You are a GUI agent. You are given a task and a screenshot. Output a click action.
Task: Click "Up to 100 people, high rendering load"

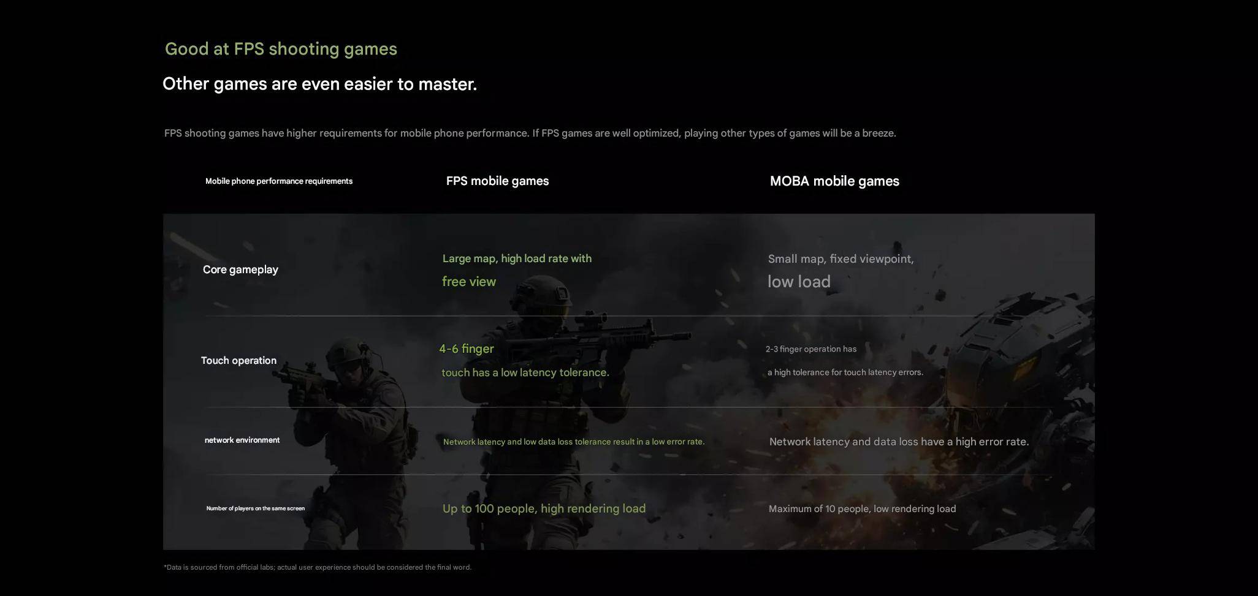point(544,509)
